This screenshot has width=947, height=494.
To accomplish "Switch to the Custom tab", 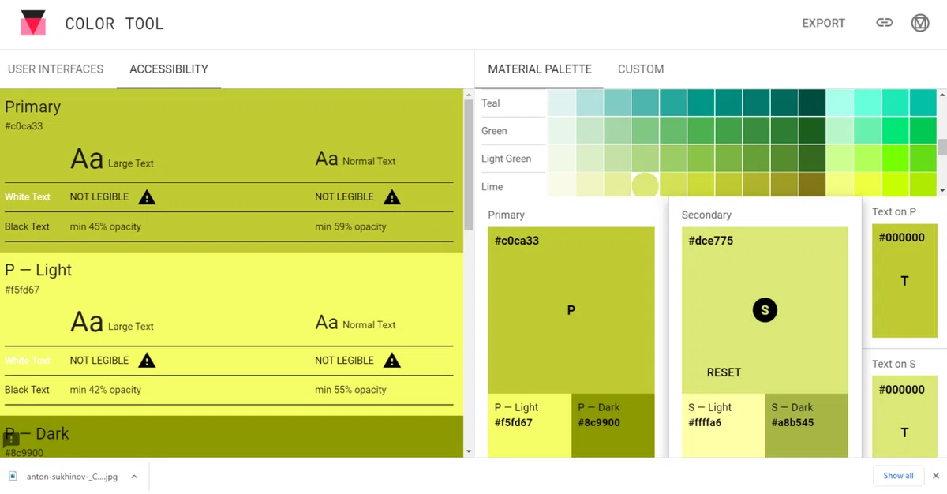I will tap(641, 69).
